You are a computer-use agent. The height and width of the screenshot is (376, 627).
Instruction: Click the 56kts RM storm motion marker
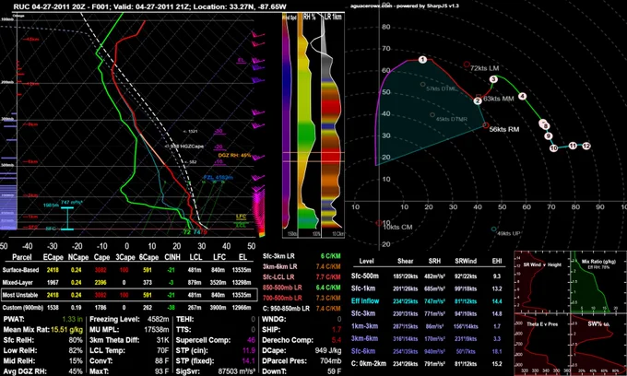(486, 125)
